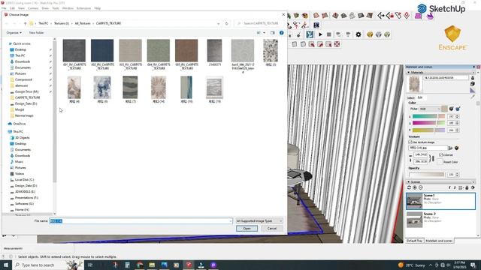This screenshot has height=270, width=481.
Task: Open Enscape settings gear icon
Action: (358, 34)
